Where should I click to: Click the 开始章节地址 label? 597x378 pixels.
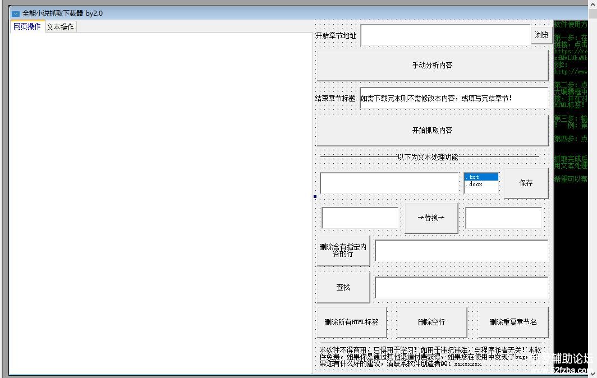pyautogui.click(x=336, y=35)
